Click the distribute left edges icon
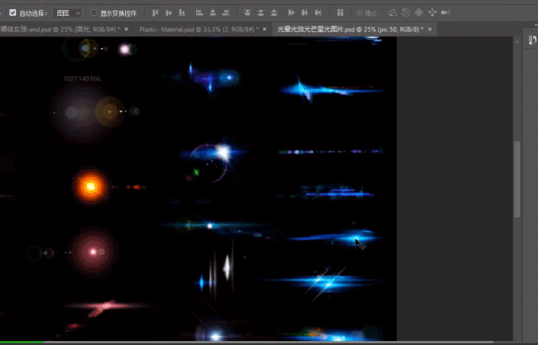The height and width of the screenshot is (345, 538). coord(292,13)
